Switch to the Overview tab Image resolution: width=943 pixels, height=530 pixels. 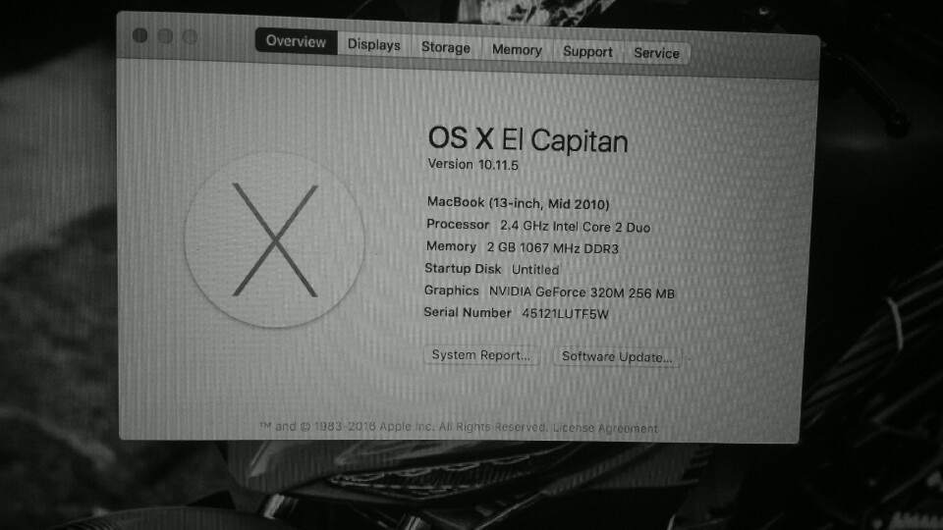coord(296,41)
